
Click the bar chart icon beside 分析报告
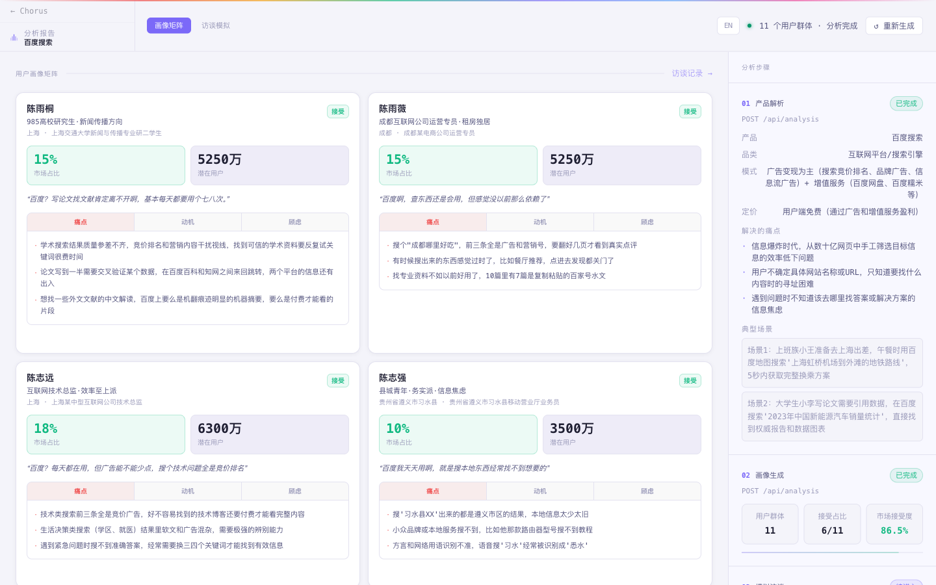click(x=14, y=38)
